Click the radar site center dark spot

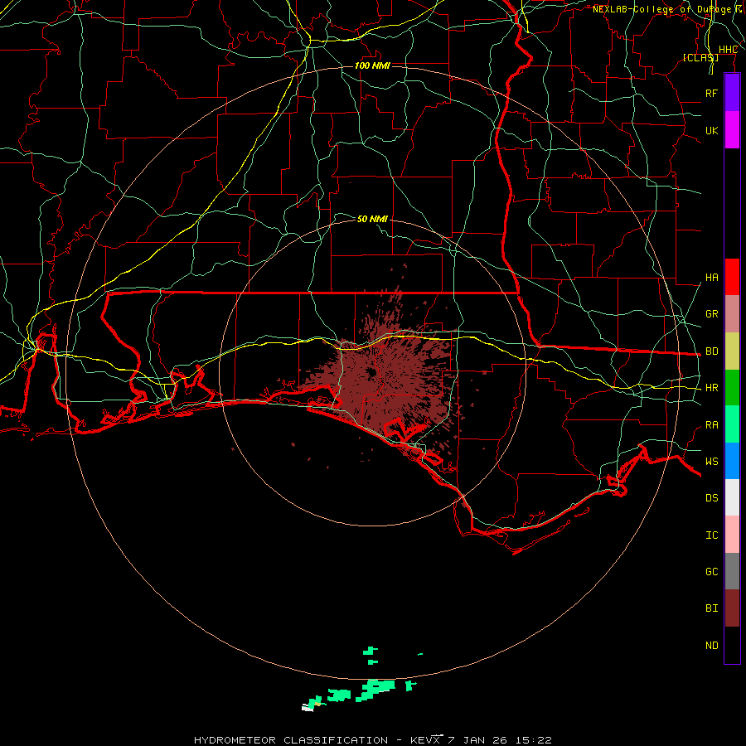pos(371,372)
